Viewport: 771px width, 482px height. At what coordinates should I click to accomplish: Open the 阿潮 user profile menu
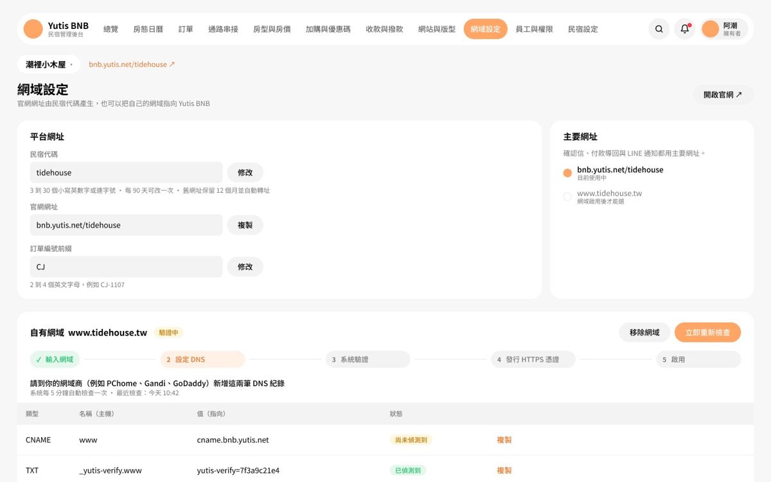pyautogui.click(x=724, y=29)
